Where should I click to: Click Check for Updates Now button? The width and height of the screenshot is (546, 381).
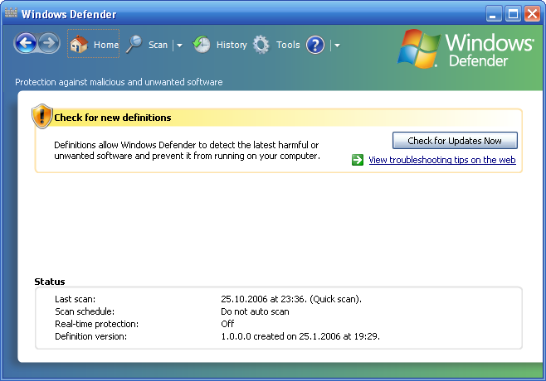pyautogui.click(x=455, y=141)
